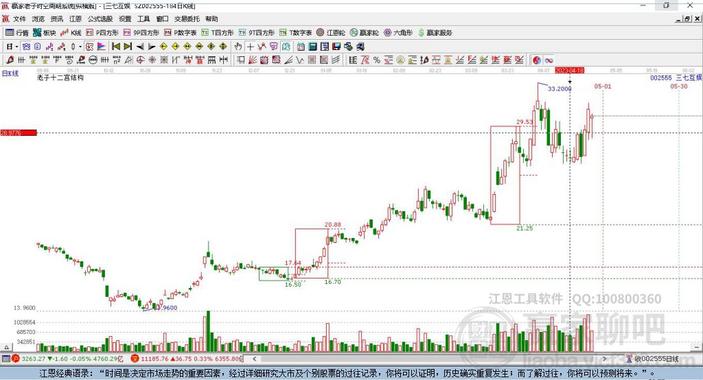Select the Gann fan lines icon
Viewport: 703px width, 380px height.
point(253,60)
